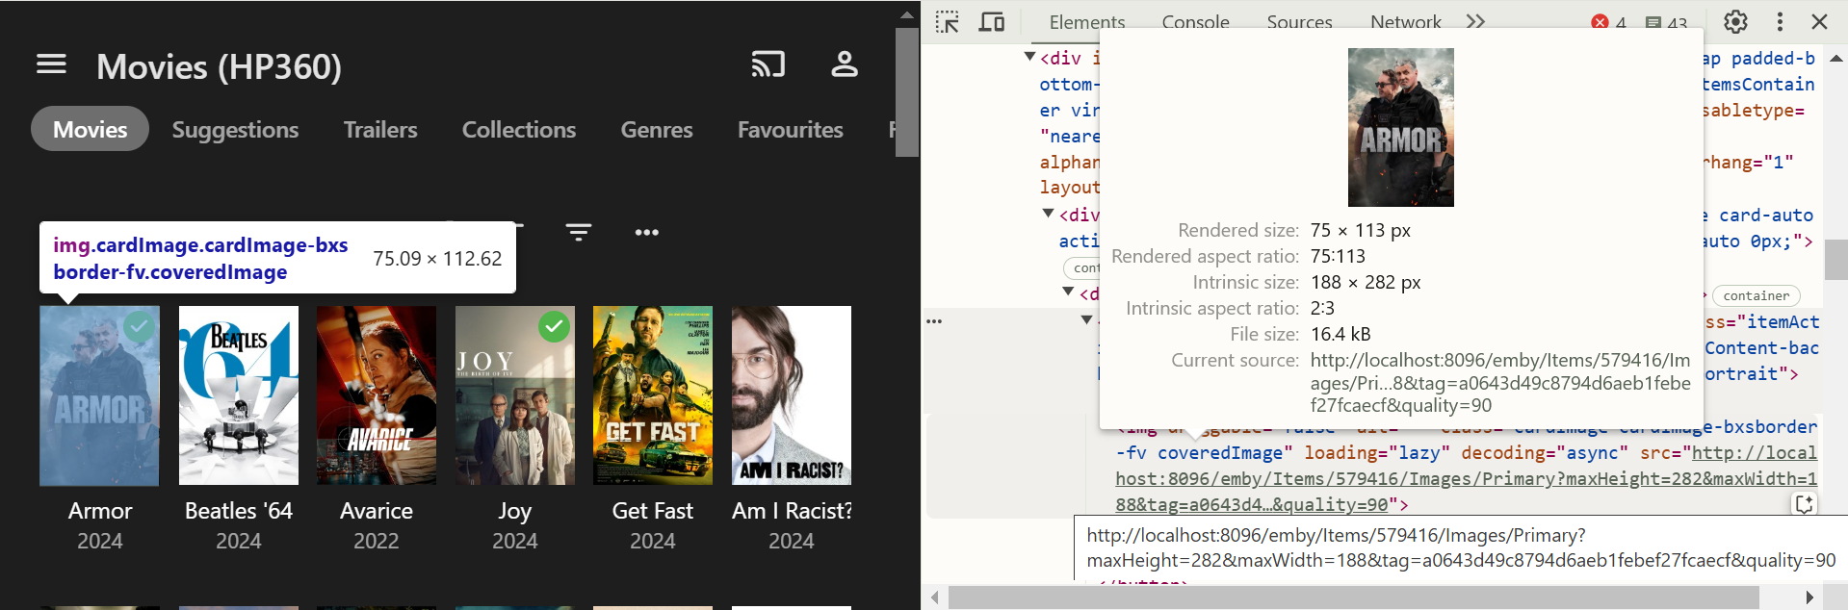Click the movies page vertical scrollbar
1848x610 pixels.
pos(907,91)
